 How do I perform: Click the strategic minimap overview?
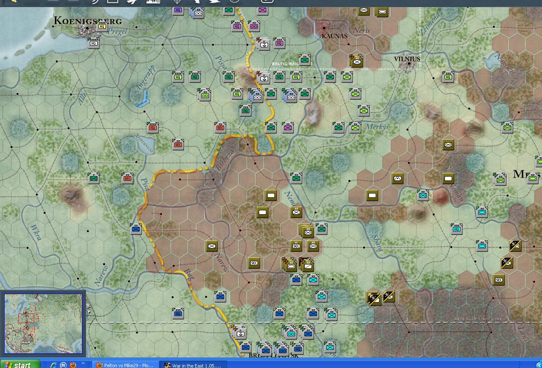(43, 323)
